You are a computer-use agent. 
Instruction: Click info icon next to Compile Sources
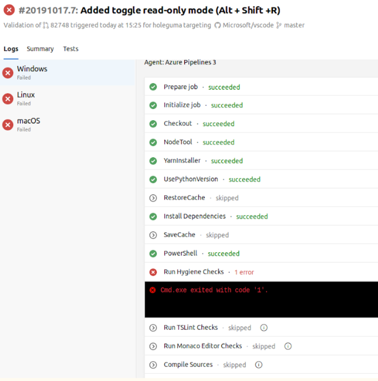[259, 365]
